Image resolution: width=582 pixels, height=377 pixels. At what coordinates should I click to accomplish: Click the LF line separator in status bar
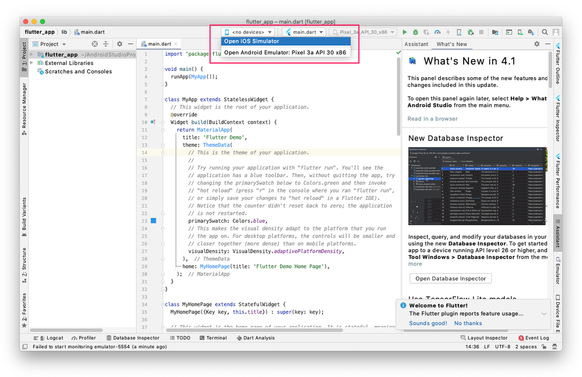(x=486, y=347)
